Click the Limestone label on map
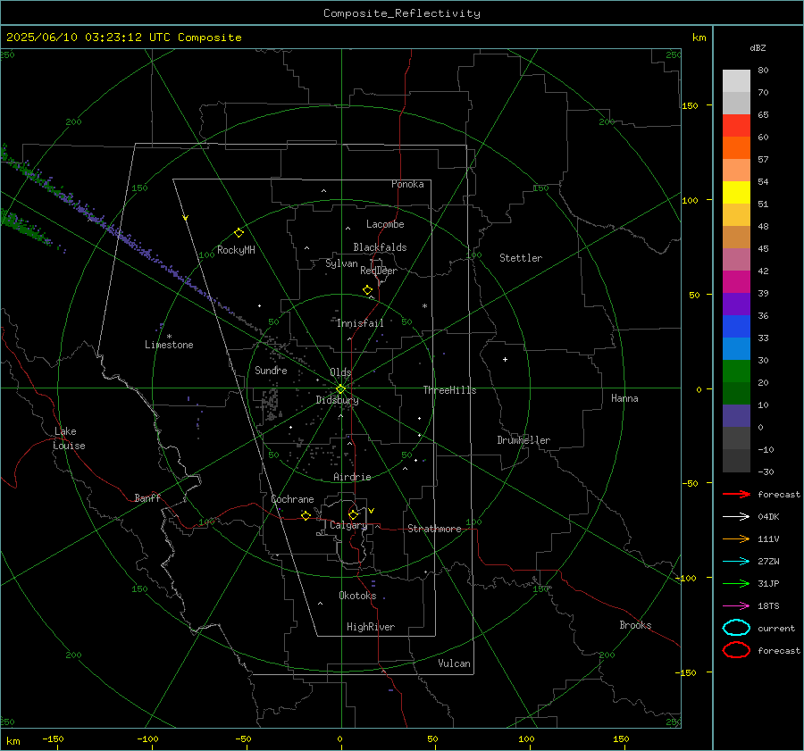Screen dimensions: 804x751 tap(169, 345)
